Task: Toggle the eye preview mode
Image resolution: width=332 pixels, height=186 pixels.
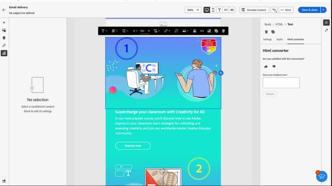Action: point(232,10)
